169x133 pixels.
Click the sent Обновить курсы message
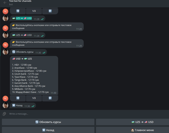[28, 52]
